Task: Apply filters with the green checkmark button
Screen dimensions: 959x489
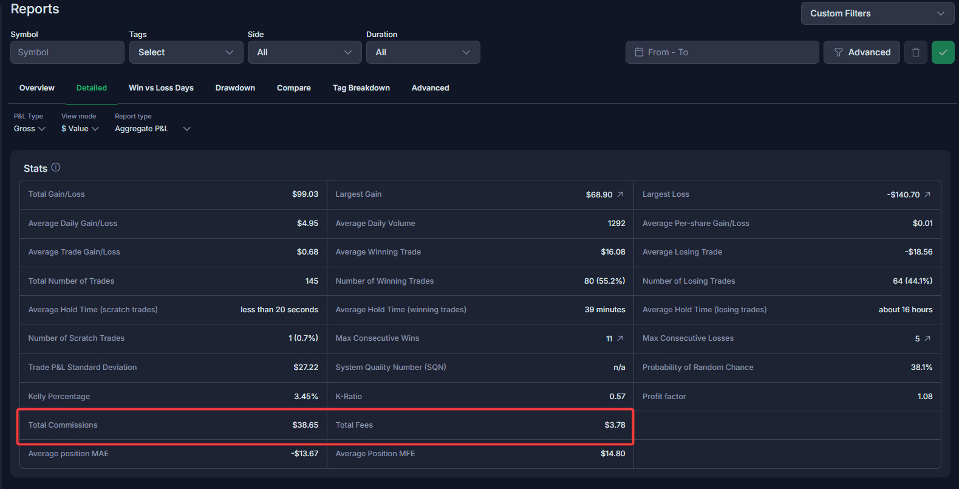Action: pyautogui.click(x=943, y=52)
